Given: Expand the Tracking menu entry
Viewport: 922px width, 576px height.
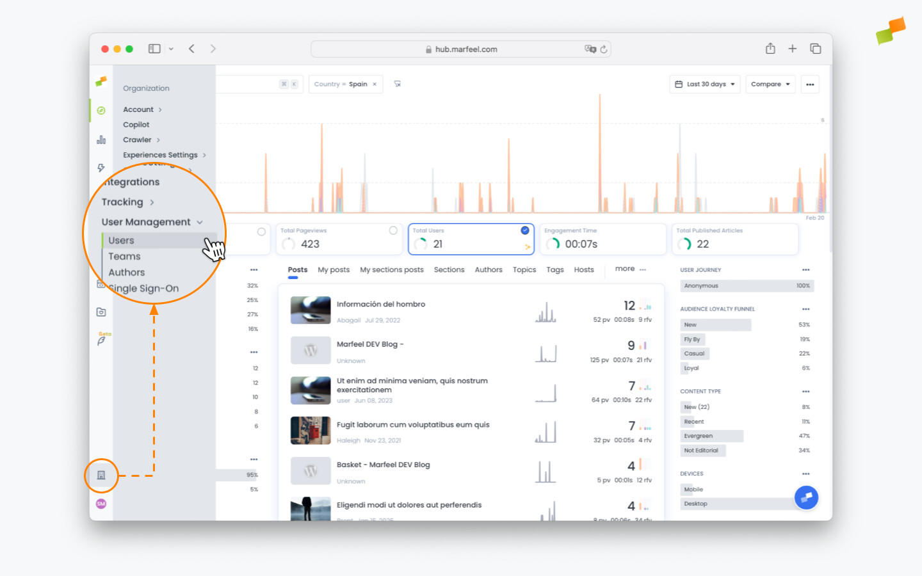Looking at the screenshot, I should [x=122, y=202].
